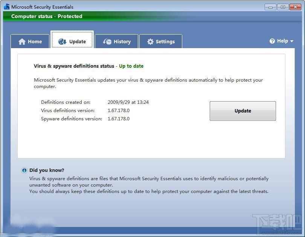Click the virus definitions version value 1.67.178.0
Screen dimensions: 305x237
pos(119,111)
